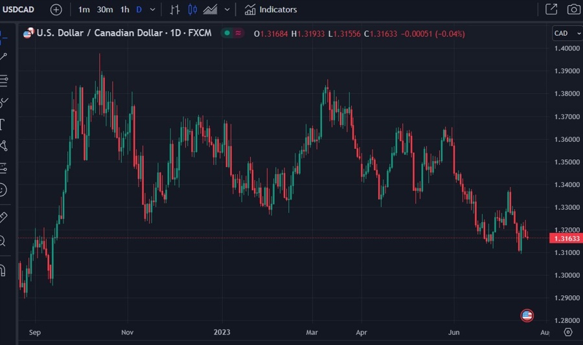This screenshot has height=345, width=583.
Task: Open the CAD currency dropdown
Action: coord(567,34)
